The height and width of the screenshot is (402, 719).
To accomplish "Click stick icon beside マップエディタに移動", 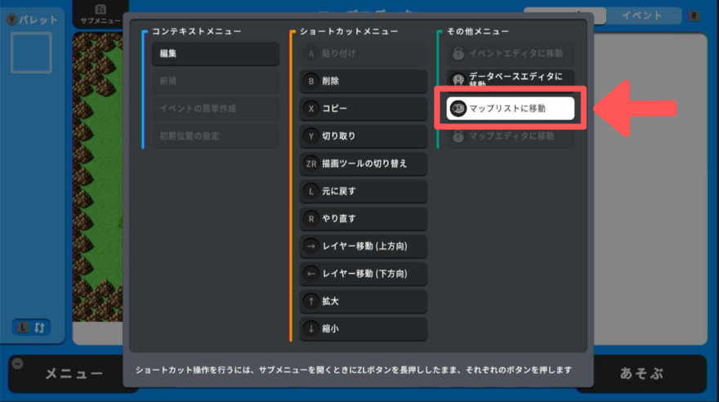I will [458, 136].
